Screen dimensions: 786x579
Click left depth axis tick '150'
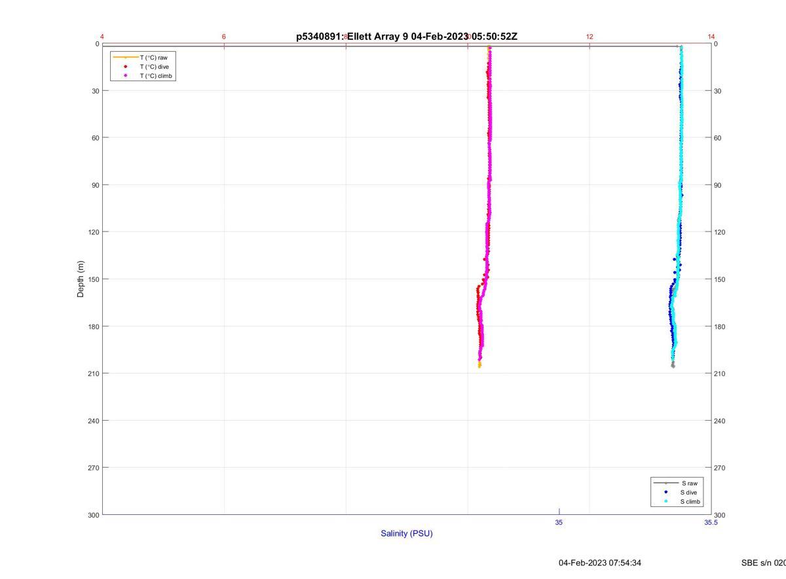pos(94,279)
